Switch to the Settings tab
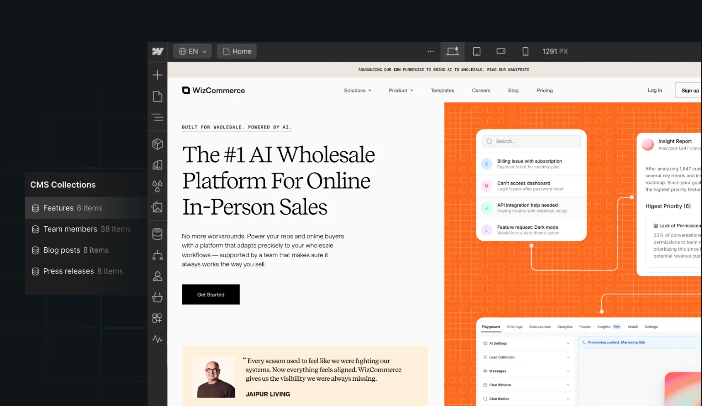Image resolution: width=702 pixels, height=406 pixels. point(651,327)
